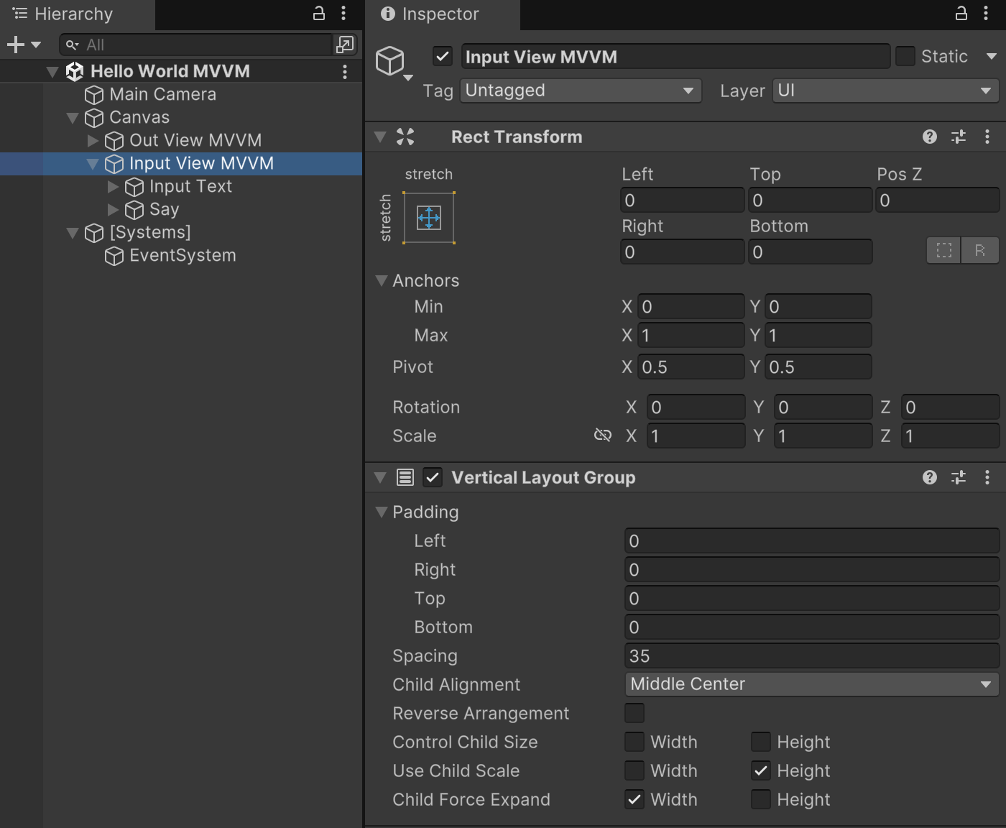The image size is (1006, 828).
Task: Click the R raw edit mode button
Action: point(979,250)
